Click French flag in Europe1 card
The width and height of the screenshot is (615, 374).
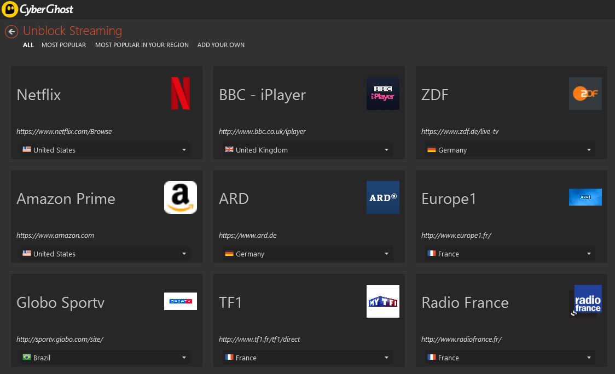point(432,253)
